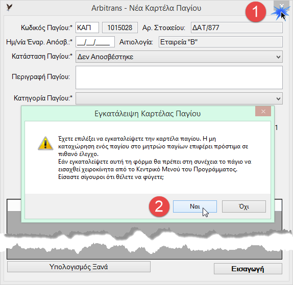Focus the Αιτιολογία field with Εταιρεία "Β"
This screenshot has height=285, width=293.
click(x=221, y=42)
